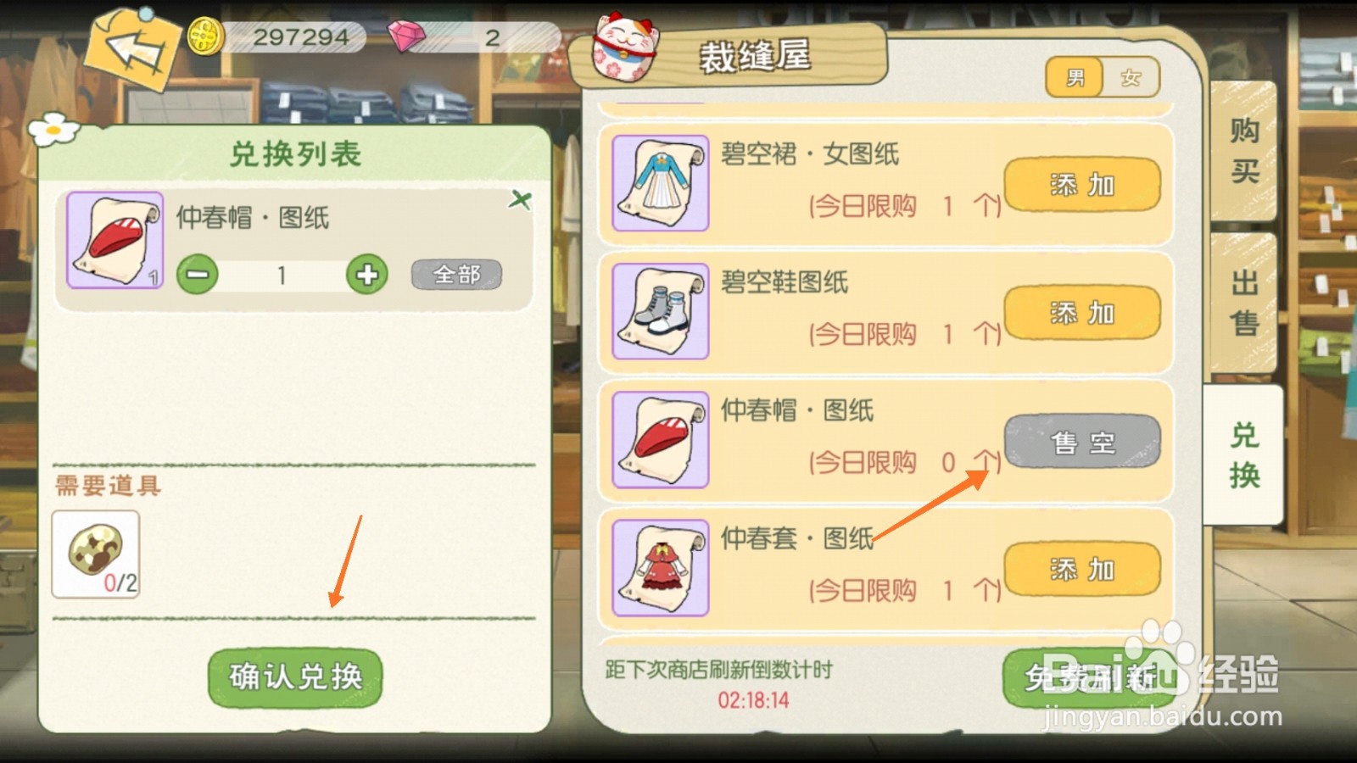The width and height of the screenshot is (1357, 763).
Task: Add 碧空裙·女图纸 to exchange list
Action: [x=1082, y=185]
